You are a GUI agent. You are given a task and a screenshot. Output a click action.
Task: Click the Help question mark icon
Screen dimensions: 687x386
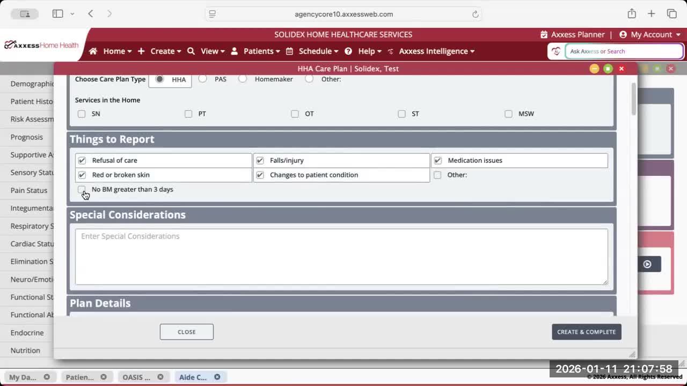(x=348, y=51)
